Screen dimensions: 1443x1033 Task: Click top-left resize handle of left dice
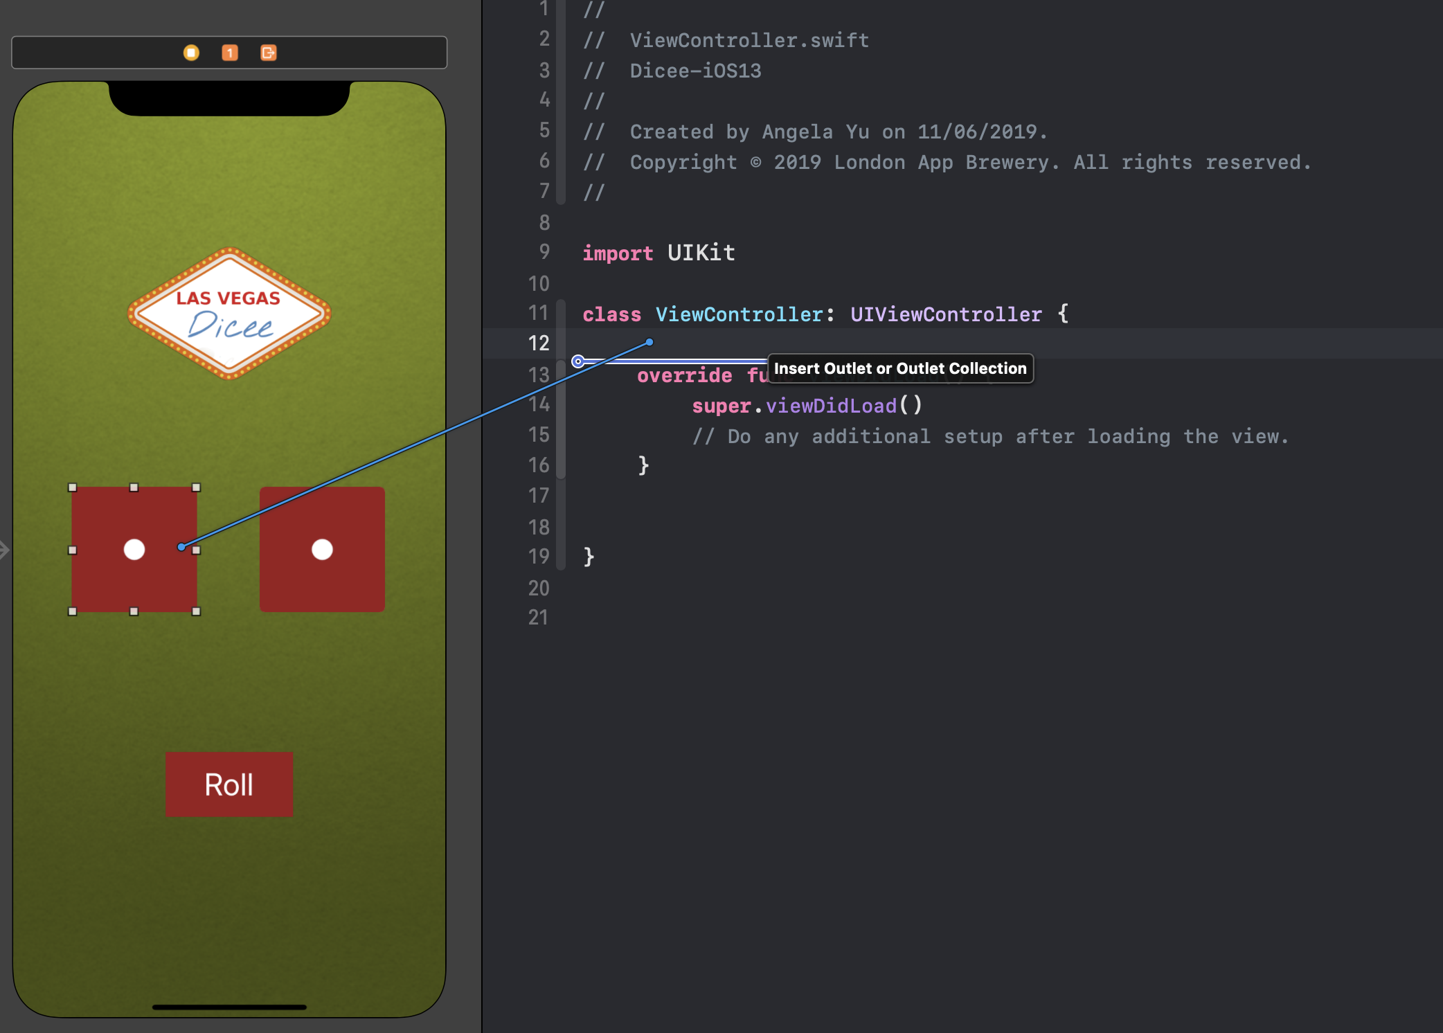73,487
